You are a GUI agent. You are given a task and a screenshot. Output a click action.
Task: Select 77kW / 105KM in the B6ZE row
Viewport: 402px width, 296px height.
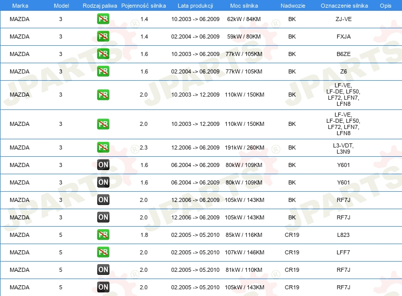pos(244,54)
